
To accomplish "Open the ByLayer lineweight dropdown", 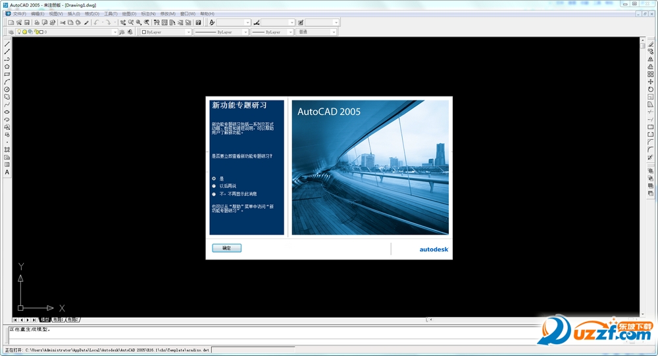I will click(x=290, y=32).
